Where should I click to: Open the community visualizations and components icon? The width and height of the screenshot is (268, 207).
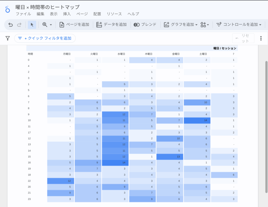[x=205, y=25]
